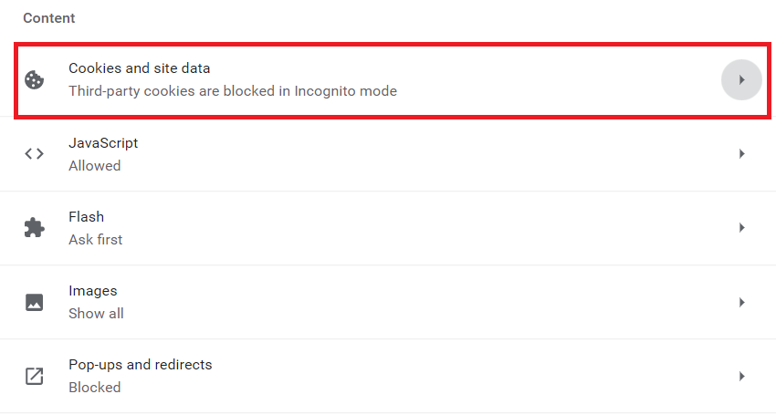Screen dimensions: 776x415
Task: Click the Pop-ups 'Blocked' status text
Action: 95,388
